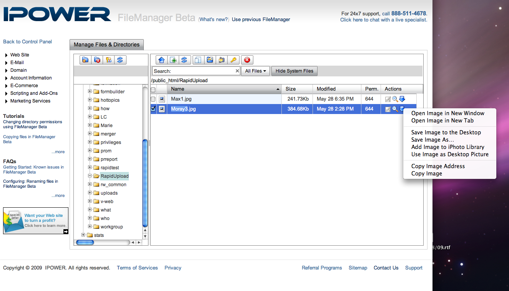Viewport: 509px width, 291px height.
Task: Select the Manage Files & Directories tab
Action: click(x=106, y=45)
